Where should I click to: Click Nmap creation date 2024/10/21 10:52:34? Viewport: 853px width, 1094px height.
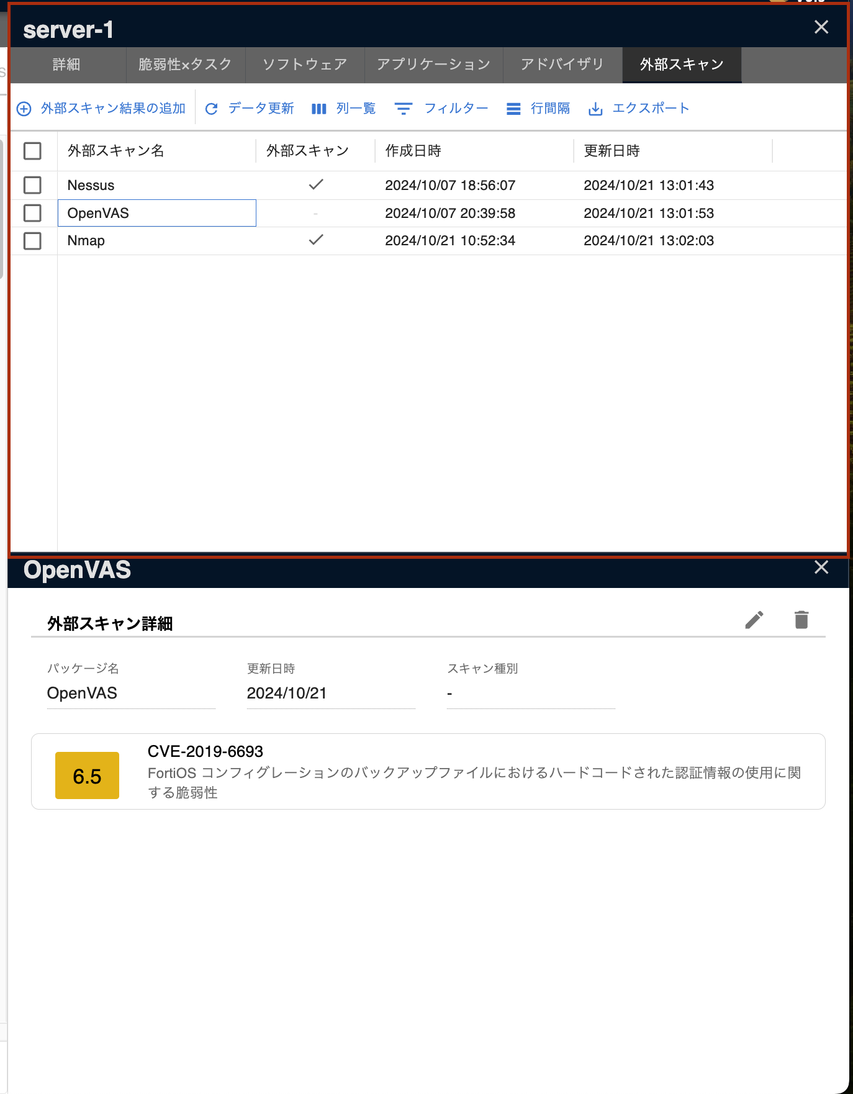tap(450, 241)
